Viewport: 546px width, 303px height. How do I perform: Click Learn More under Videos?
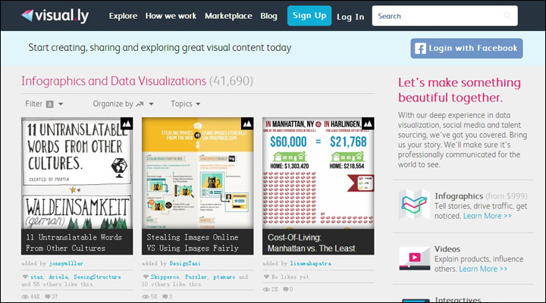point(483,269)
